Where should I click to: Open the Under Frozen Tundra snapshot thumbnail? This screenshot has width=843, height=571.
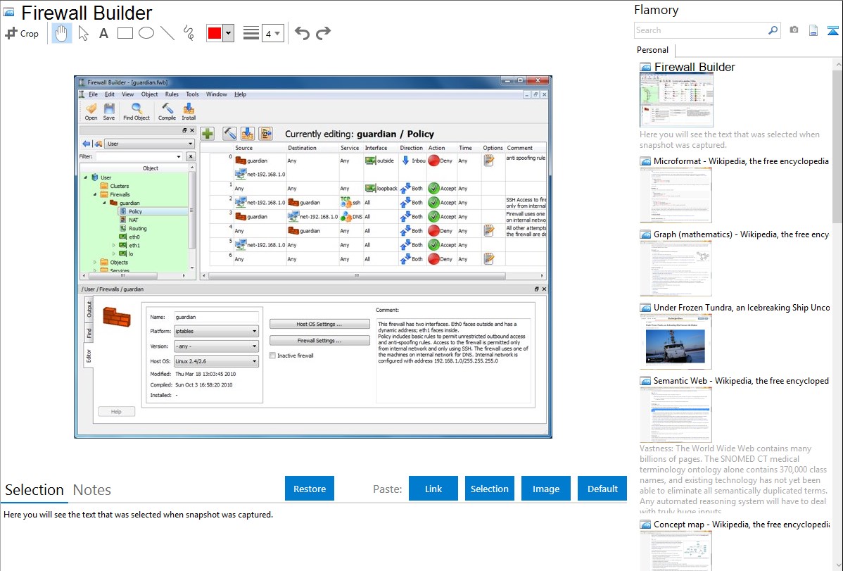coord(676,341)
